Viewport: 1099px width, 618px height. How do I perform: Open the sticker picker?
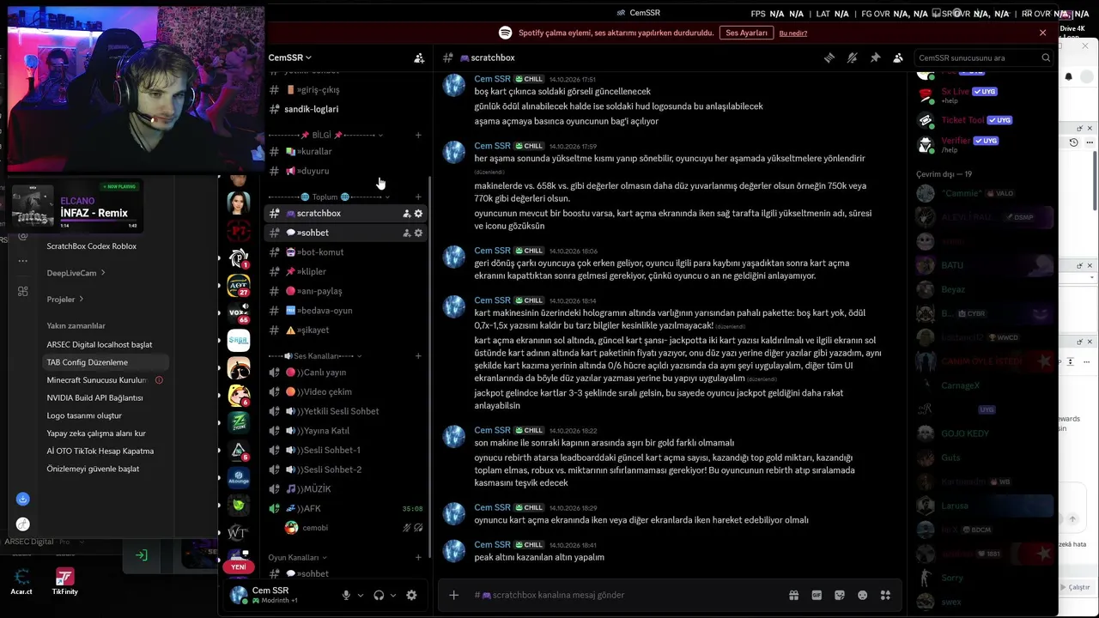840,595
